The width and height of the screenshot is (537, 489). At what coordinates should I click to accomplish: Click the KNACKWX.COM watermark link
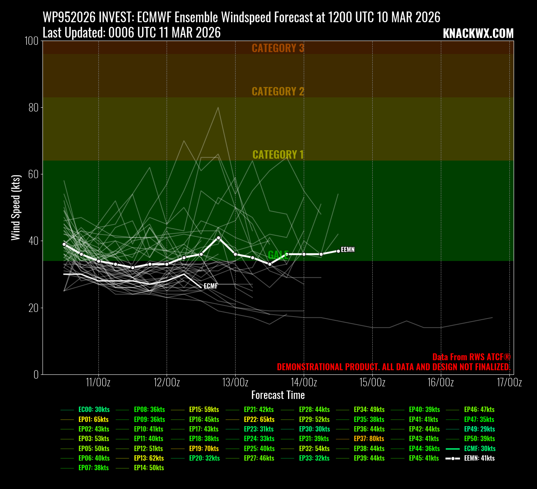[478, 34]
